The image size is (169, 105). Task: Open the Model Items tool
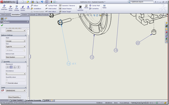10,8
